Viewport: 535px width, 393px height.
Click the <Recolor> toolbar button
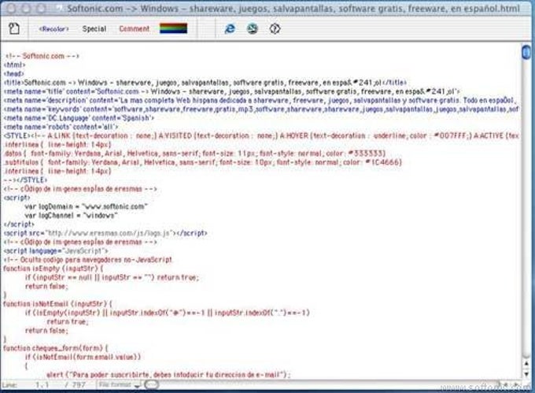[x=53, y=29]
